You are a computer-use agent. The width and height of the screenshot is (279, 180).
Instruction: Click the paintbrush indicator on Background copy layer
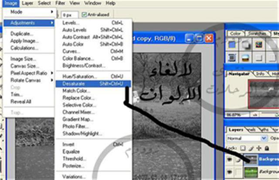click(238, 159)
